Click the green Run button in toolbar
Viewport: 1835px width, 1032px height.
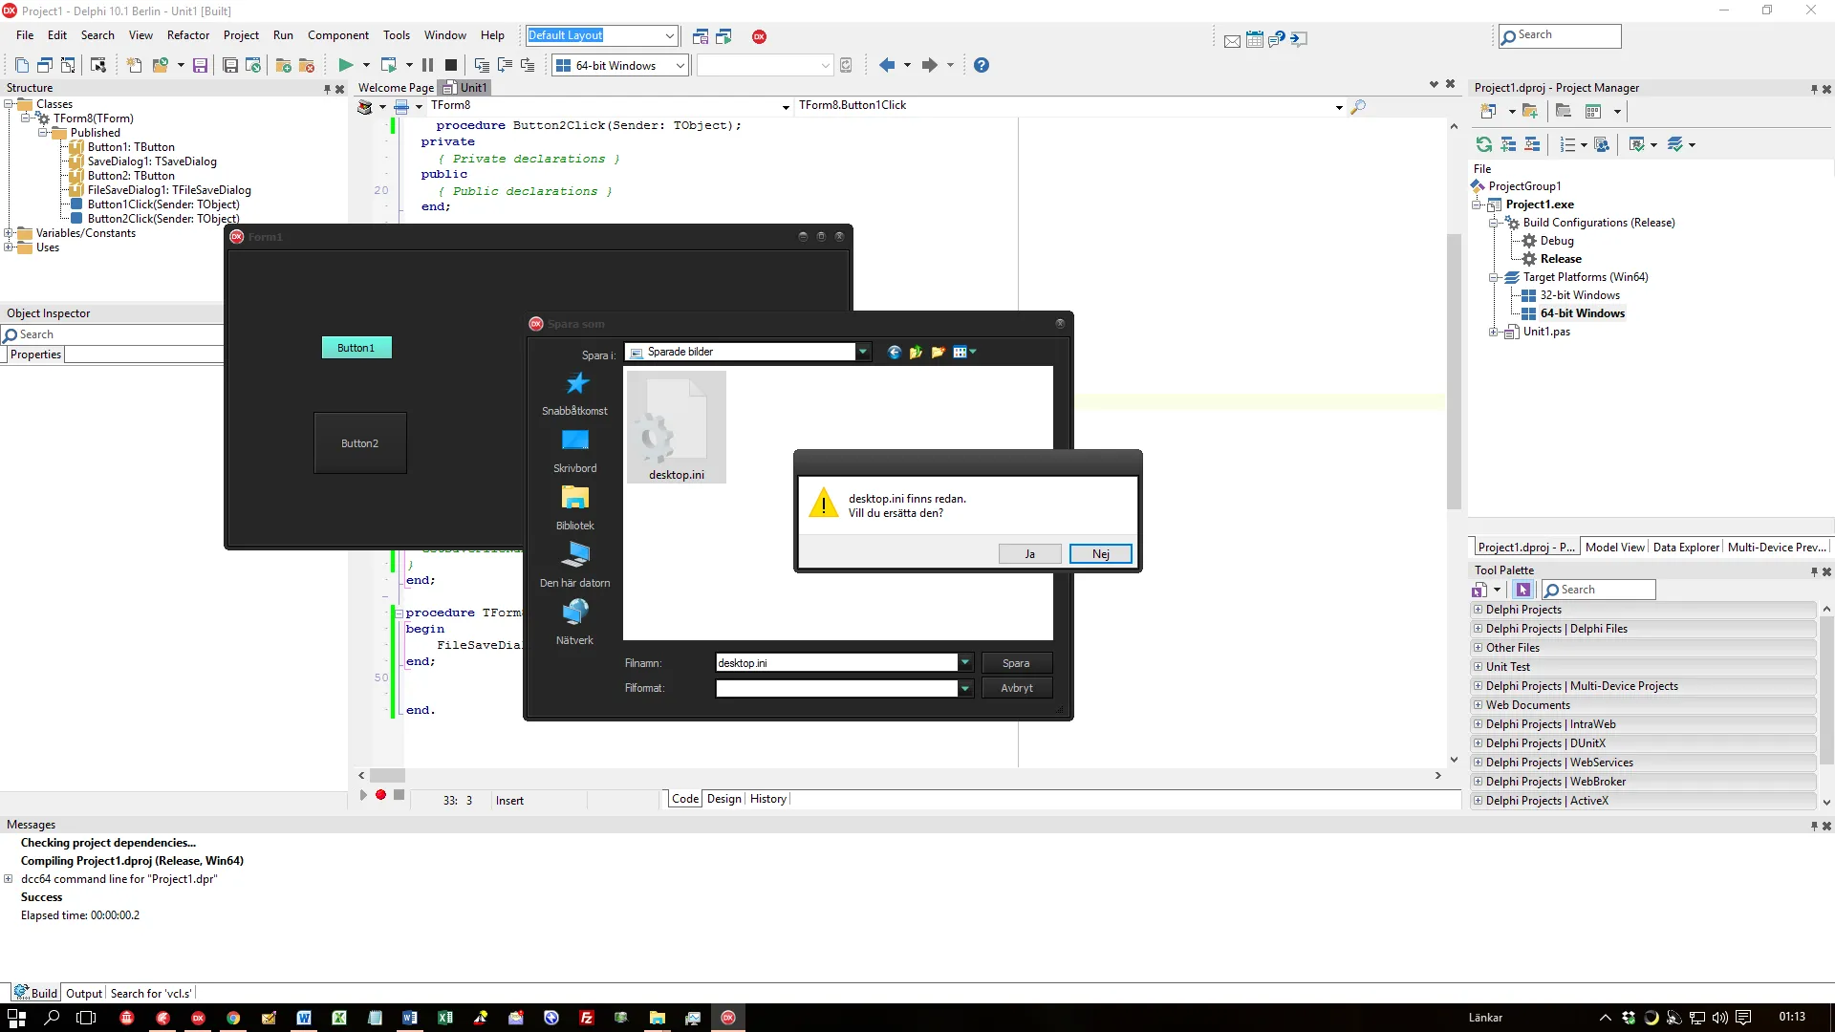[x=345, y=65]
